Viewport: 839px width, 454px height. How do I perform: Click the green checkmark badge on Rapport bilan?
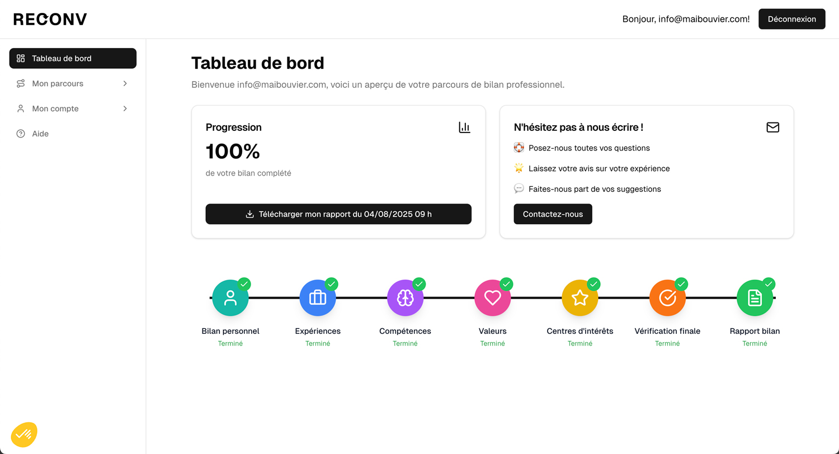pyautogui.click(x=769, y=284)
